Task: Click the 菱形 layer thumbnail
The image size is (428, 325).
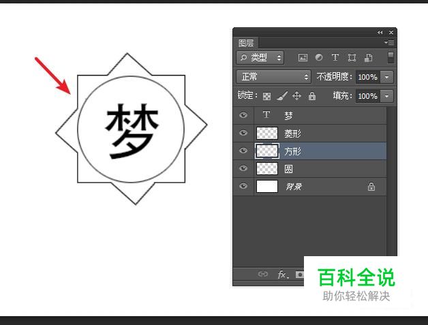Action: click(267, 133)
